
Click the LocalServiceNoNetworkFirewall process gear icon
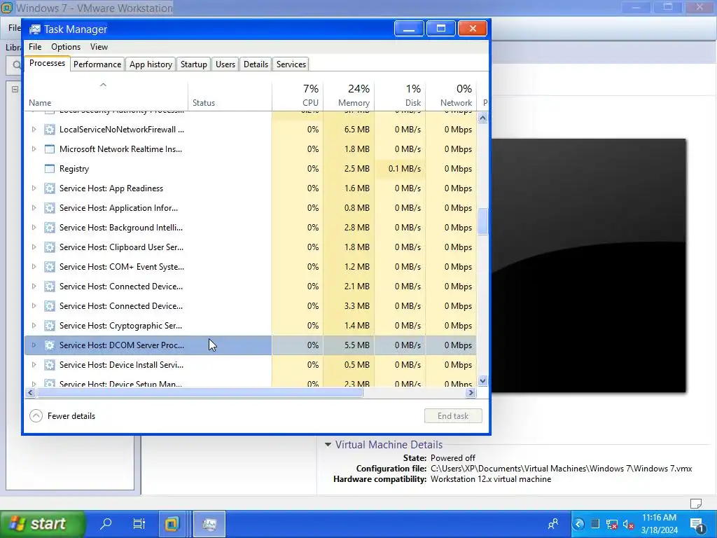pos(50,130)
